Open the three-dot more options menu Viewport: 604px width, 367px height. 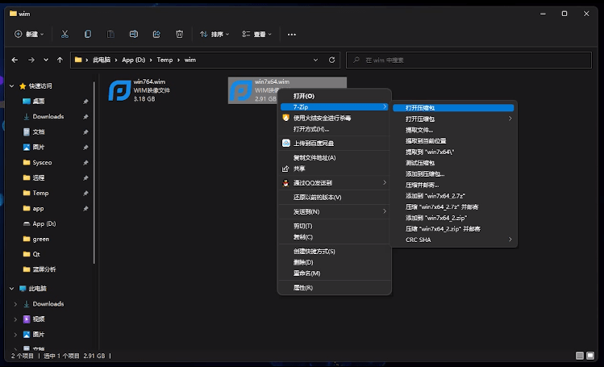coord(292,35)
